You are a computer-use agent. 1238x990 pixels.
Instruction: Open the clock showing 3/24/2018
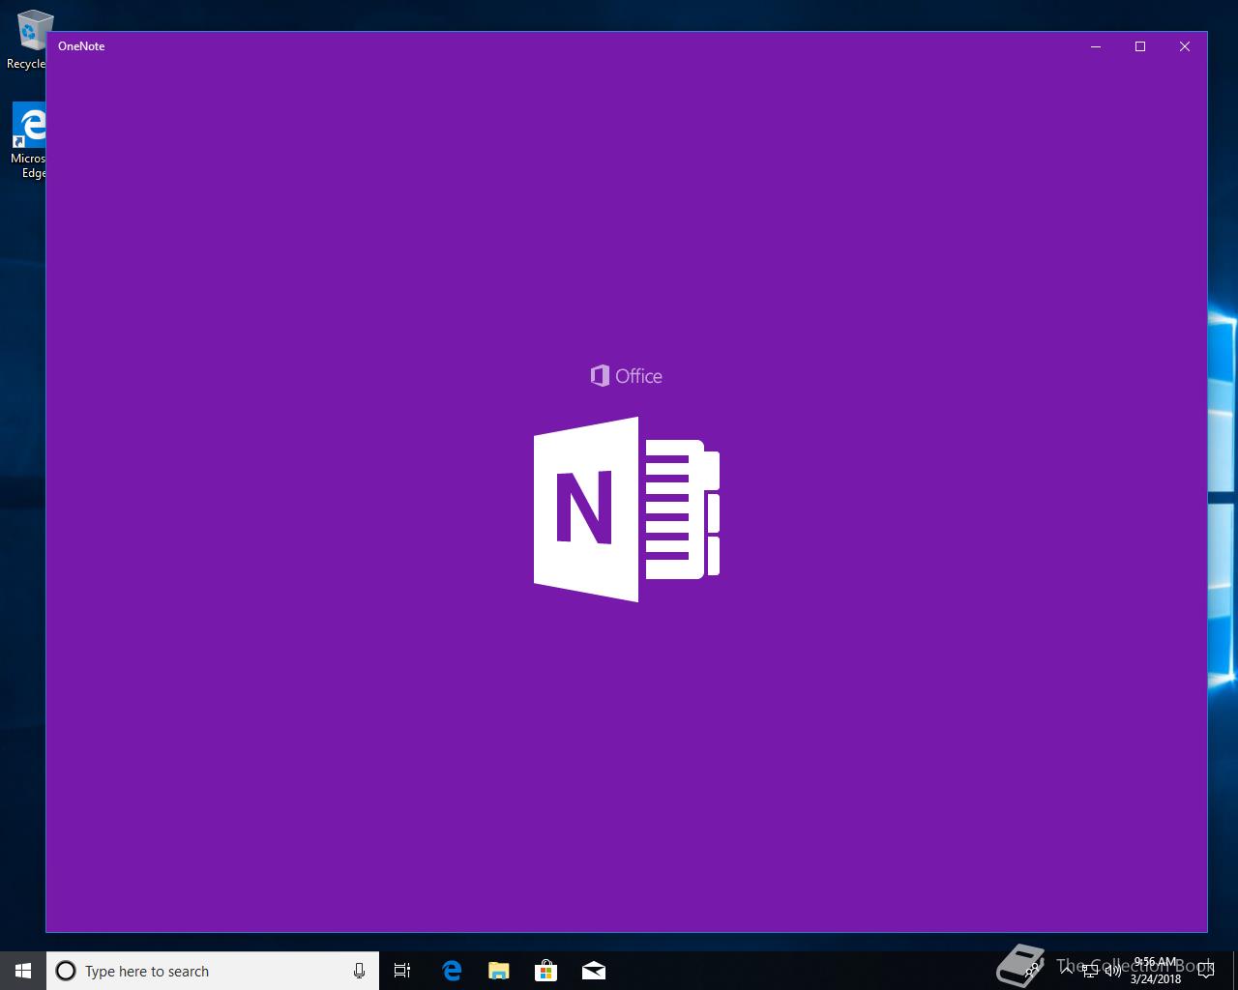pyautogui.click(x=1156, y=971)
